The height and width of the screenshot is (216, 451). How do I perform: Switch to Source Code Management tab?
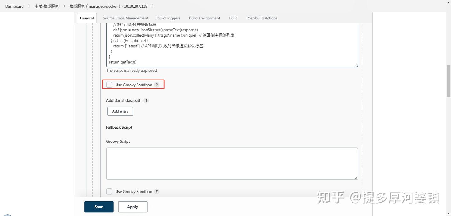coord(125,18)
